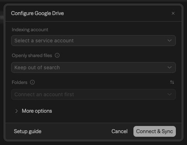
Task: Expand the More options section
Action: [17, 111]
